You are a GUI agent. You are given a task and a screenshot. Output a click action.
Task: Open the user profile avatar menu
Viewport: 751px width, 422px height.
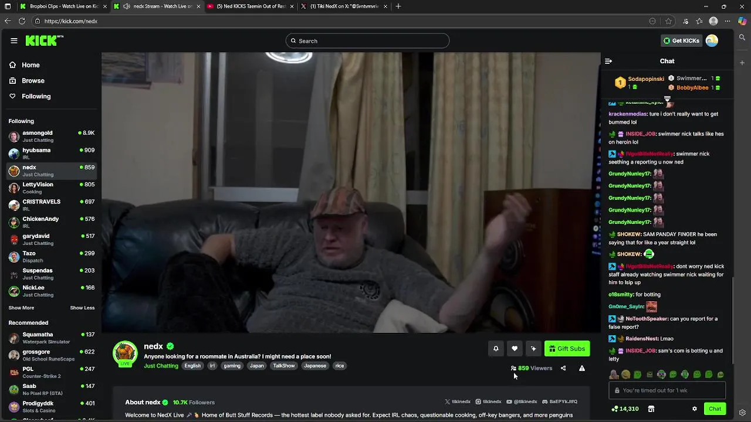712,40
